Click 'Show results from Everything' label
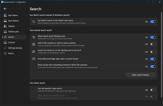This screenshot has height=106, width=163. pos(62,65)
